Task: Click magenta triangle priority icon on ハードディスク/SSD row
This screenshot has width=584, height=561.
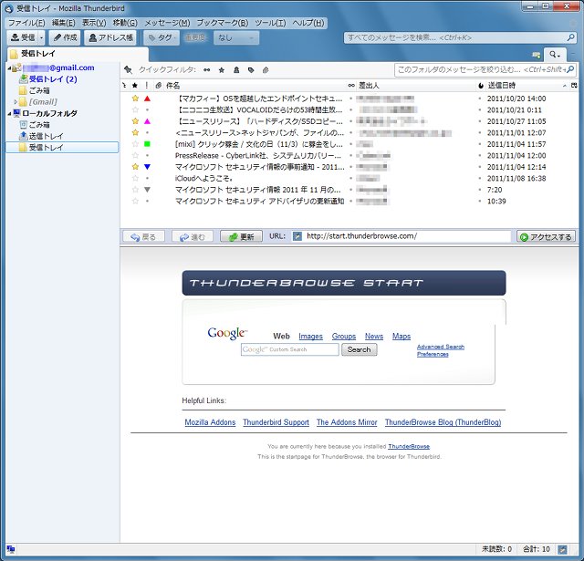Action: click(147, 121)
